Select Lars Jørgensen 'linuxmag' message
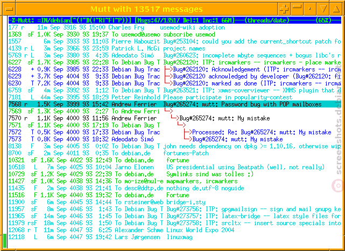The height and width of the screenshot is (251, 345). pyautogui.click(x=175, y=237)
